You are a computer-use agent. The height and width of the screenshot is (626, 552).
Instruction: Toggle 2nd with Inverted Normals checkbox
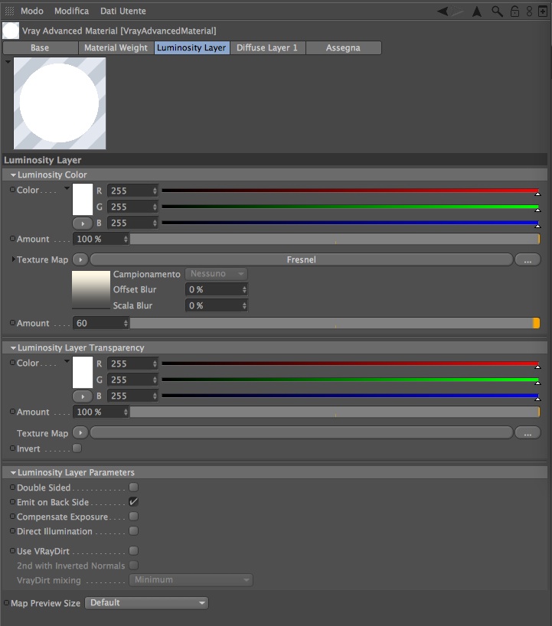click(x=134, y=565)
